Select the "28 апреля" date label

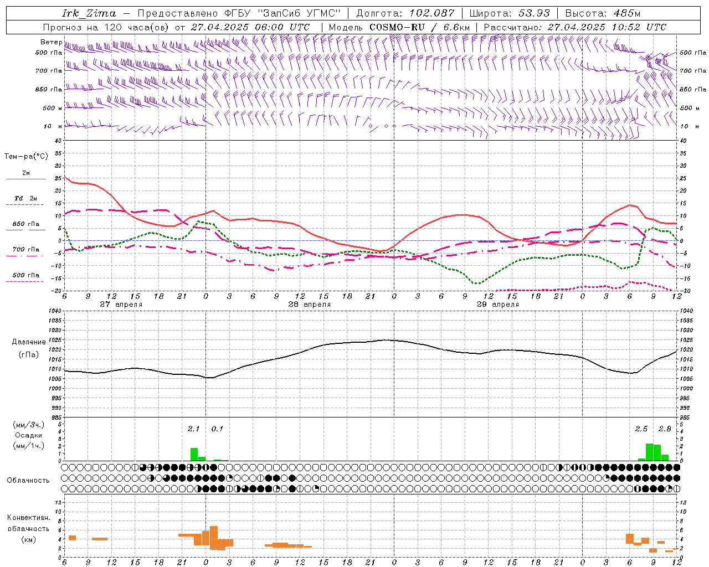coord(310,305)
